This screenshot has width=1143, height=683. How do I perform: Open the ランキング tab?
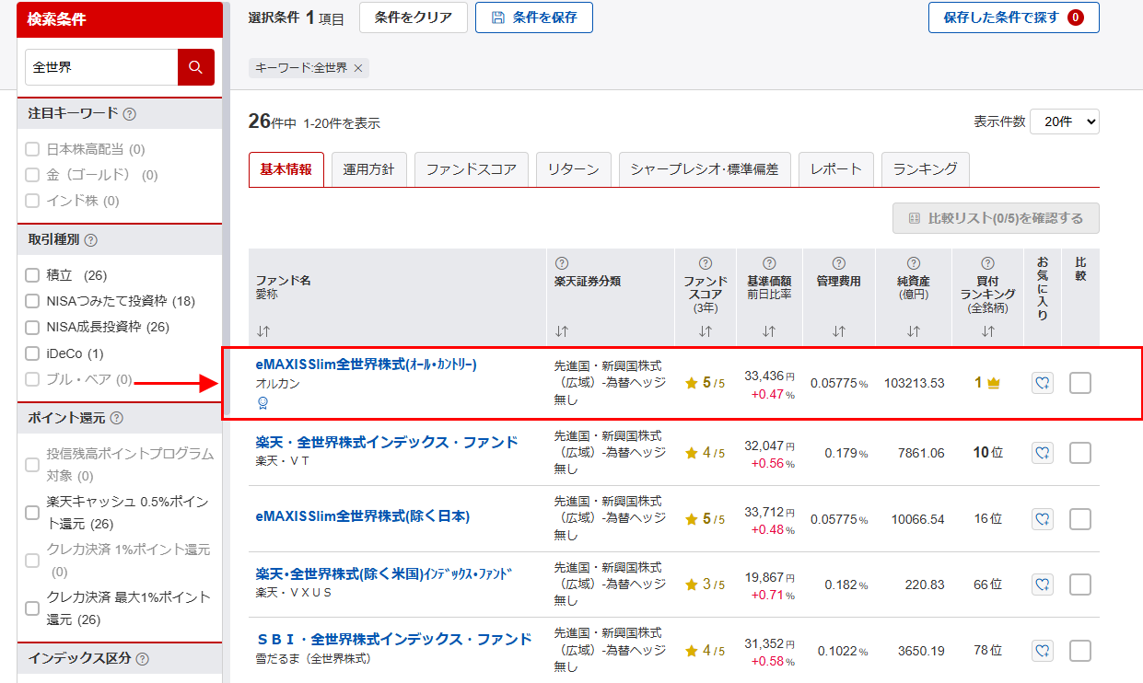click(x=925, y=169)
